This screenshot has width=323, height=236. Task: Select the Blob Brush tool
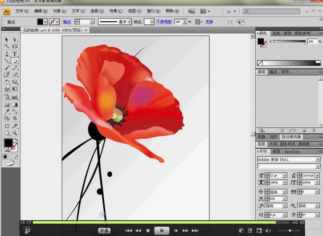pyautogui.click(x=7, y=74)
